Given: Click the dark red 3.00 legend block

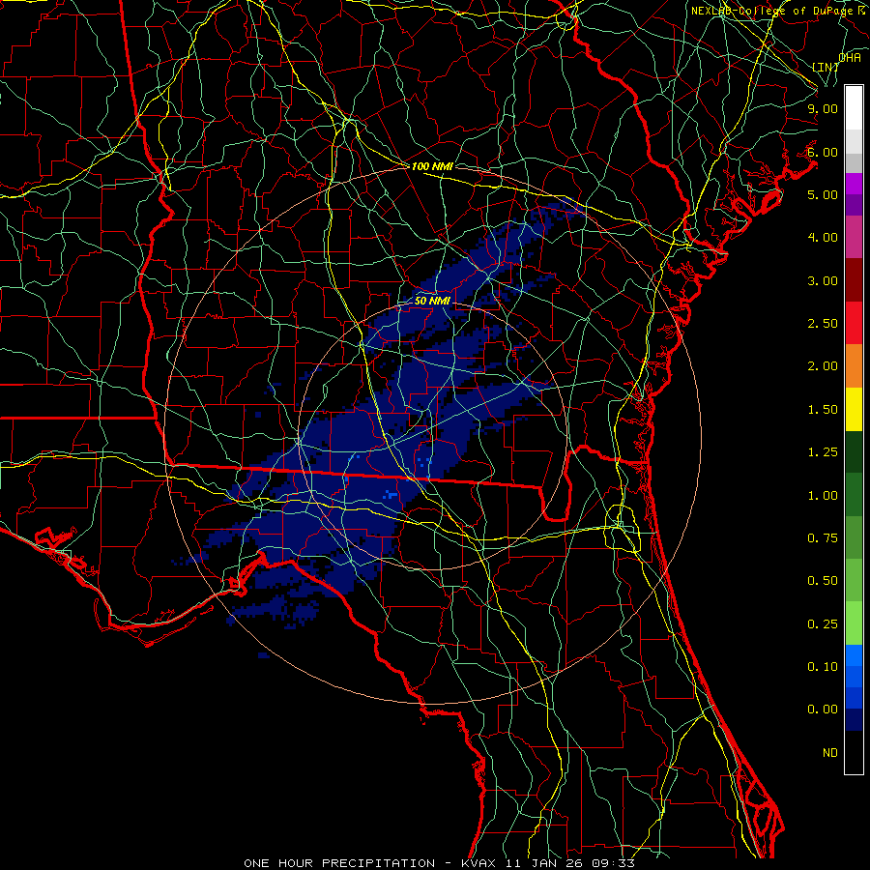Looking at the screenshot, I should point(854,280).
